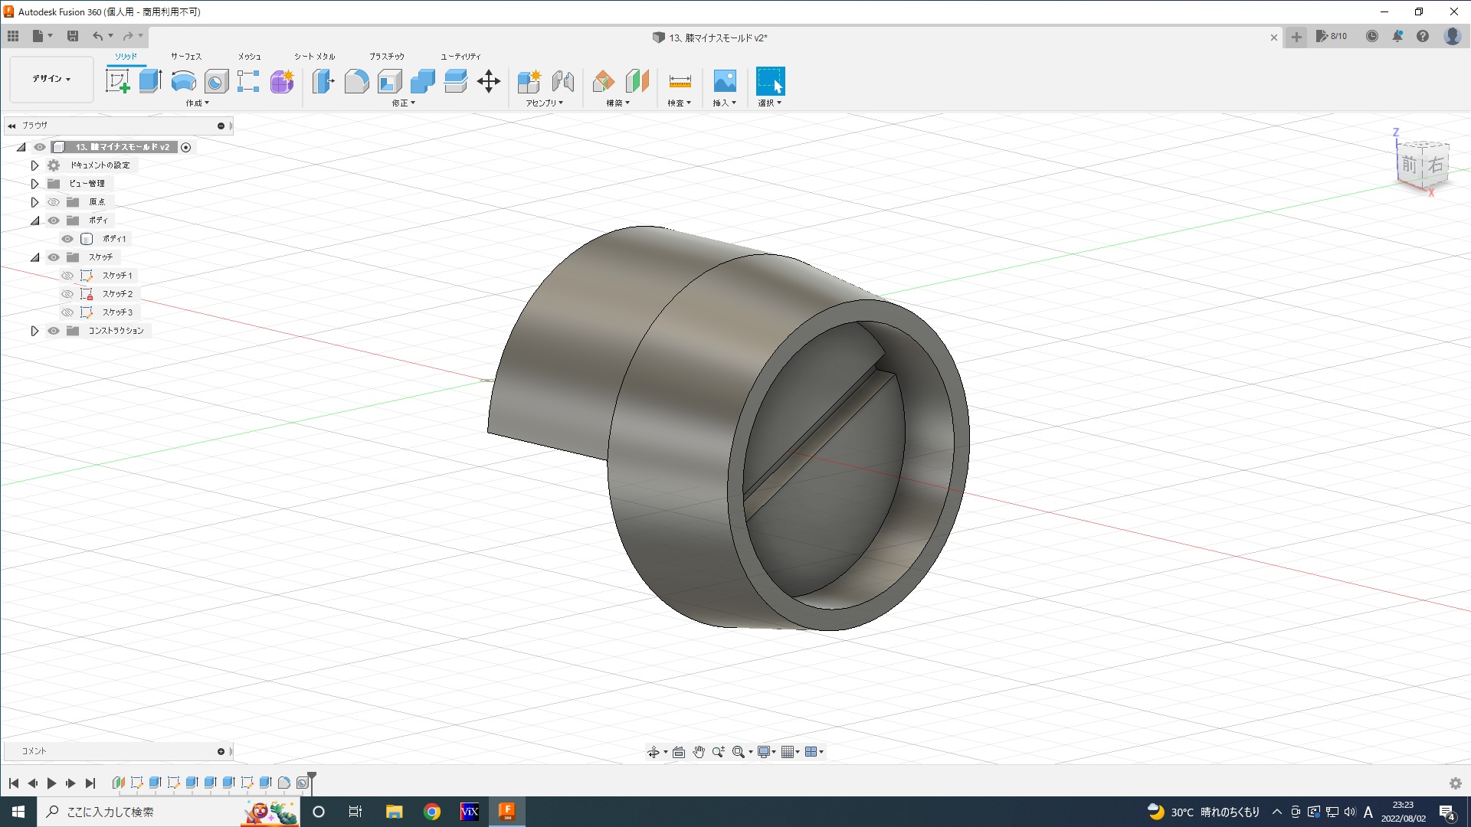Open Chrome from the Windows taskbar
The width and height of the screenshot is (1471, 827).
(x=432, y=812)
